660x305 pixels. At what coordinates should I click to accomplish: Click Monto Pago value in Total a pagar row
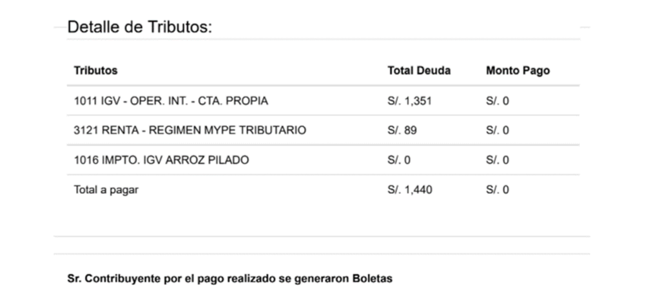click(x=497, y=190)
